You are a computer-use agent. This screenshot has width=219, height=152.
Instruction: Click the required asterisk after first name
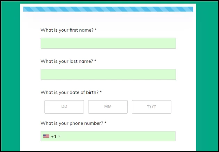[x=96, y=30]
